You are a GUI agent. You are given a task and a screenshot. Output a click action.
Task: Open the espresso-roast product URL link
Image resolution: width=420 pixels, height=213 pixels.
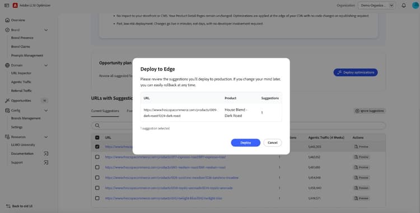tap(165, 157)
